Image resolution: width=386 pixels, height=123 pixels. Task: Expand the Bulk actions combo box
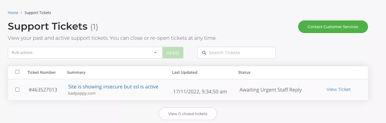coord(85,53)
